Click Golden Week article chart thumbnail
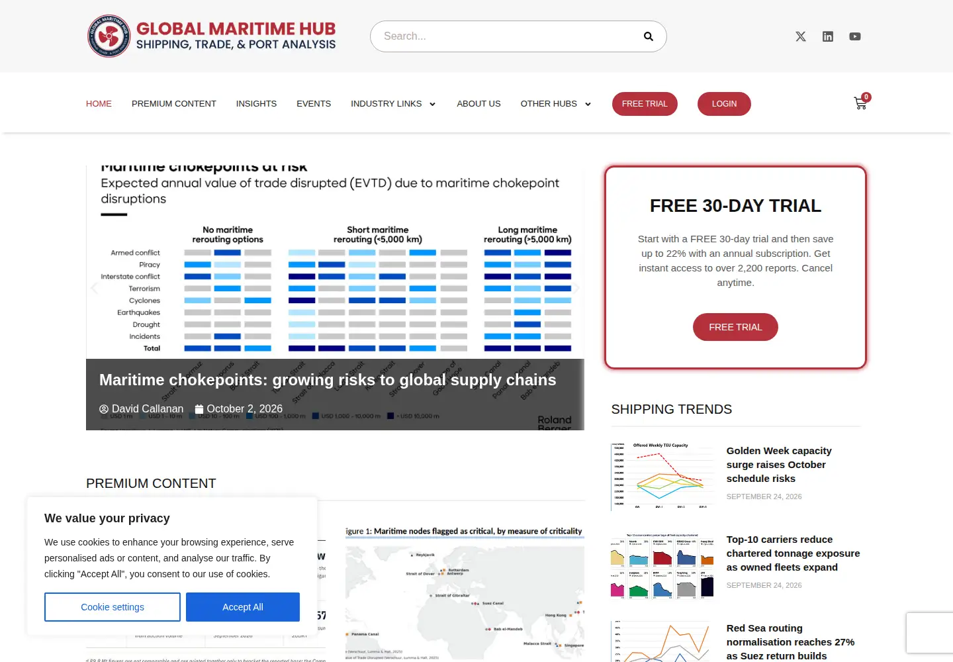Viewport: 953px width, 662px height. point(663,477)
